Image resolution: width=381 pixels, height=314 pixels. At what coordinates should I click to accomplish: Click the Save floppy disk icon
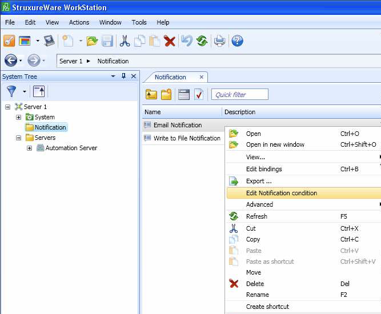107,41
